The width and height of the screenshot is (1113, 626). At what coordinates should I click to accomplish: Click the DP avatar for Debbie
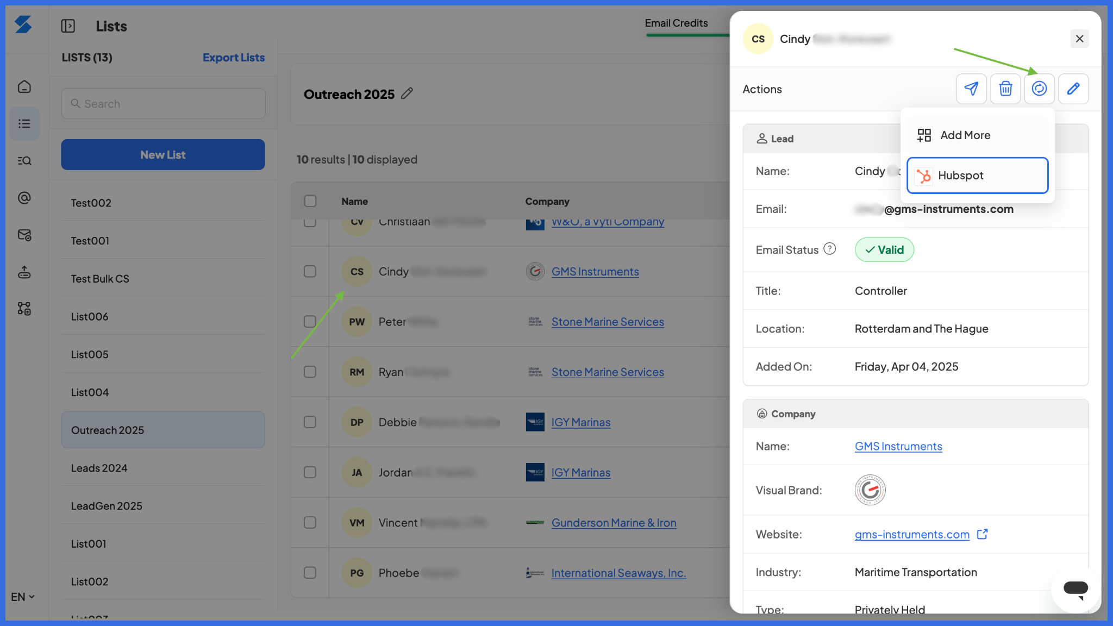(x=357, y=422)
